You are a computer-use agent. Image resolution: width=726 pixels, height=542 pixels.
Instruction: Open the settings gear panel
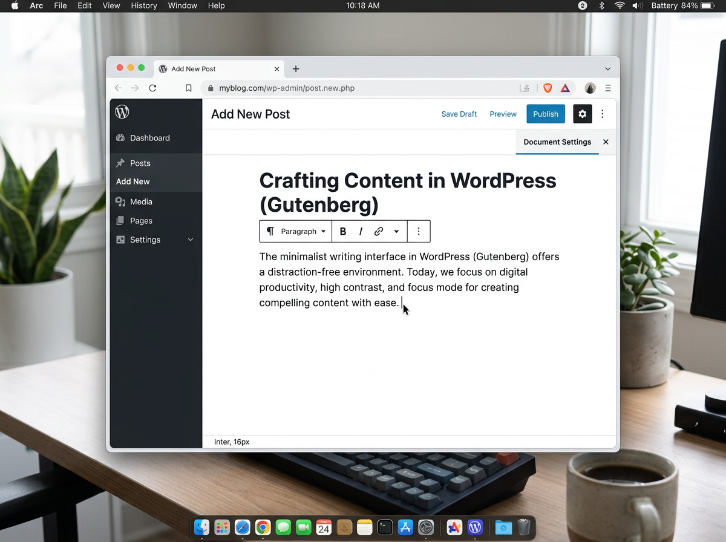(x=582, y=114)
